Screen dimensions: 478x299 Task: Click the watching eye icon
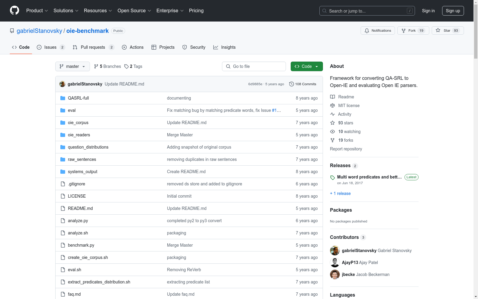click(333, 132)
